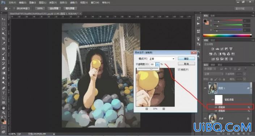Screen dimensions: 255x136
Task: Select the Lasso tool
Action: click(x=3, y=29)
